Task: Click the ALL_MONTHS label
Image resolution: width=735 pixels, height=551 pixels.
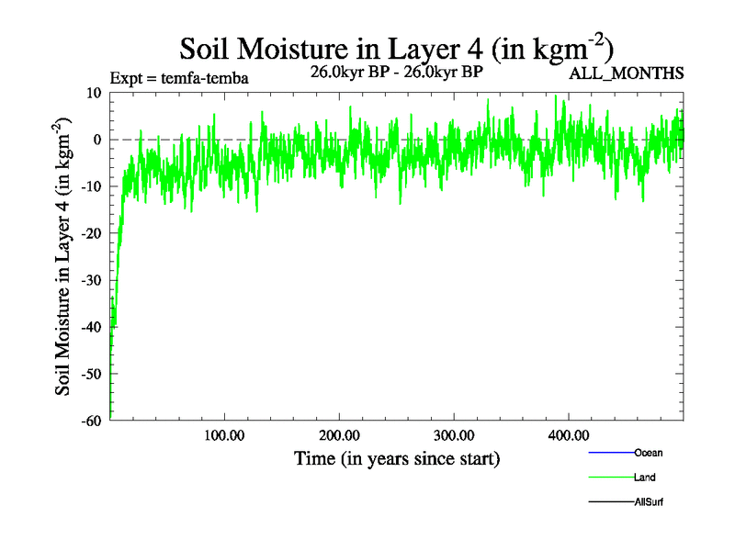Action: point(628,73)
